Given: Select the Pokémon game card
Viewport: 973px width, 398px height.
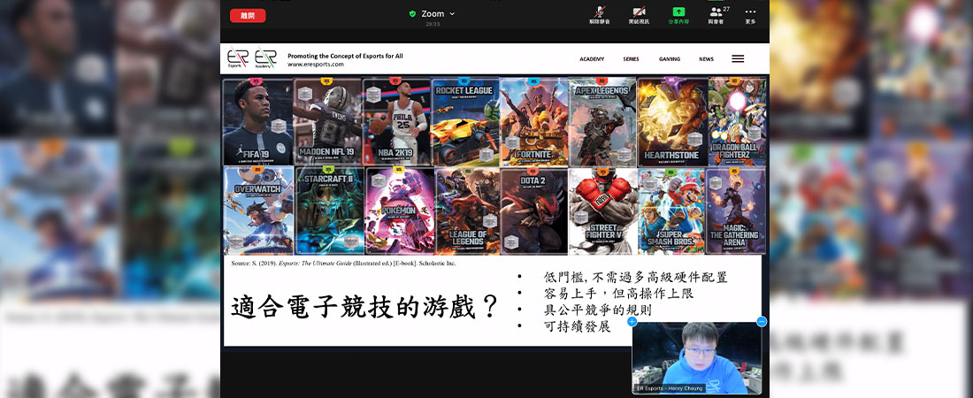Looking at the screenshot, I should tap(399, 210).
